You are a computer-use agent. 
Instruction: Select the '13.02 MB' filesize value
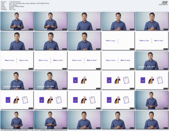pyautogui.click(x=17, y=6)
